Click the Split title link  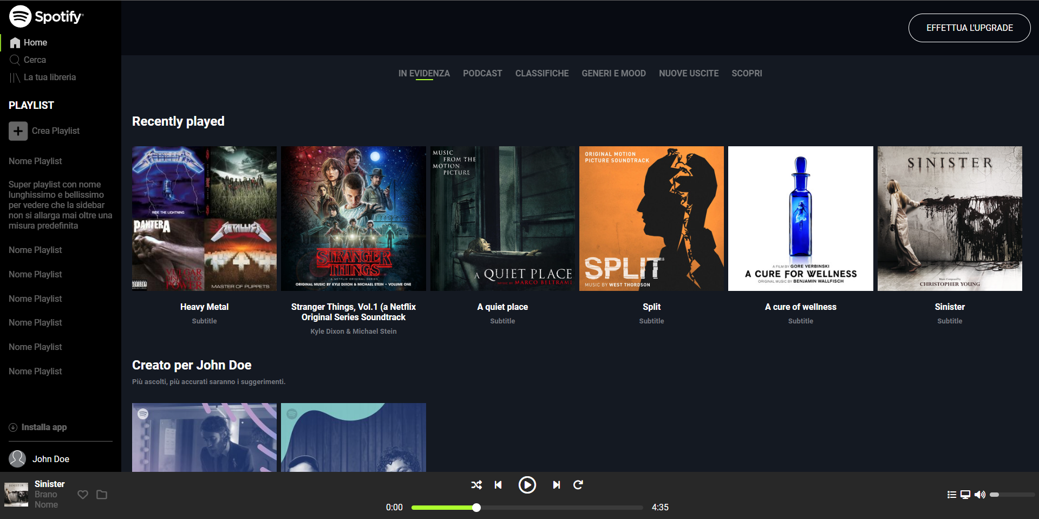coord(651,307)
